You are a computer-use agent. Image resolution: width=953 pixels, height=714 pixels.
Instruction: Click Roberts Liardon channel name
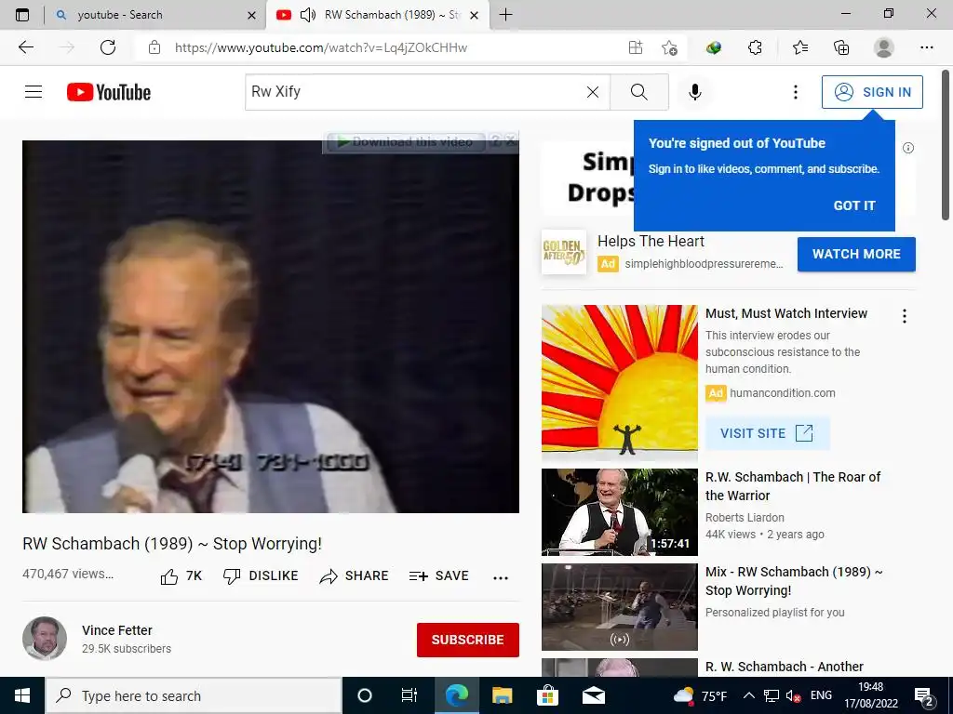(x=745, y=517)
